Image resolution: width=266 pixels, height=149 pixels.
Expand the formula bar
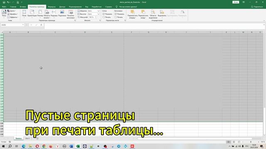pos(264,25)
